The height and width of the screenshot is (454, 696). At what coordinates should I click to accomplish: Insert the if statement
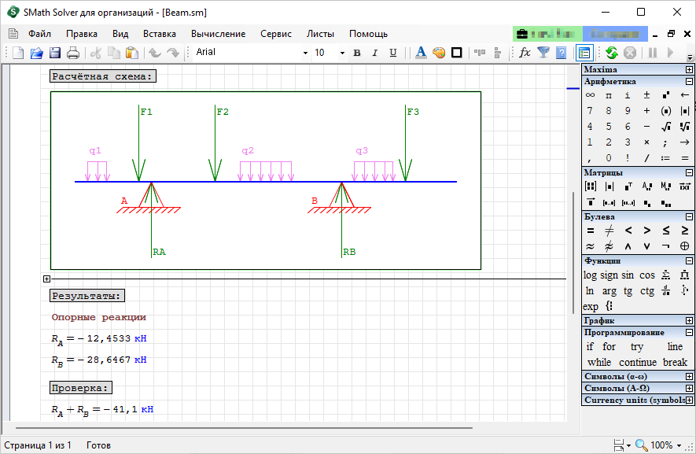tap(590, 346)
